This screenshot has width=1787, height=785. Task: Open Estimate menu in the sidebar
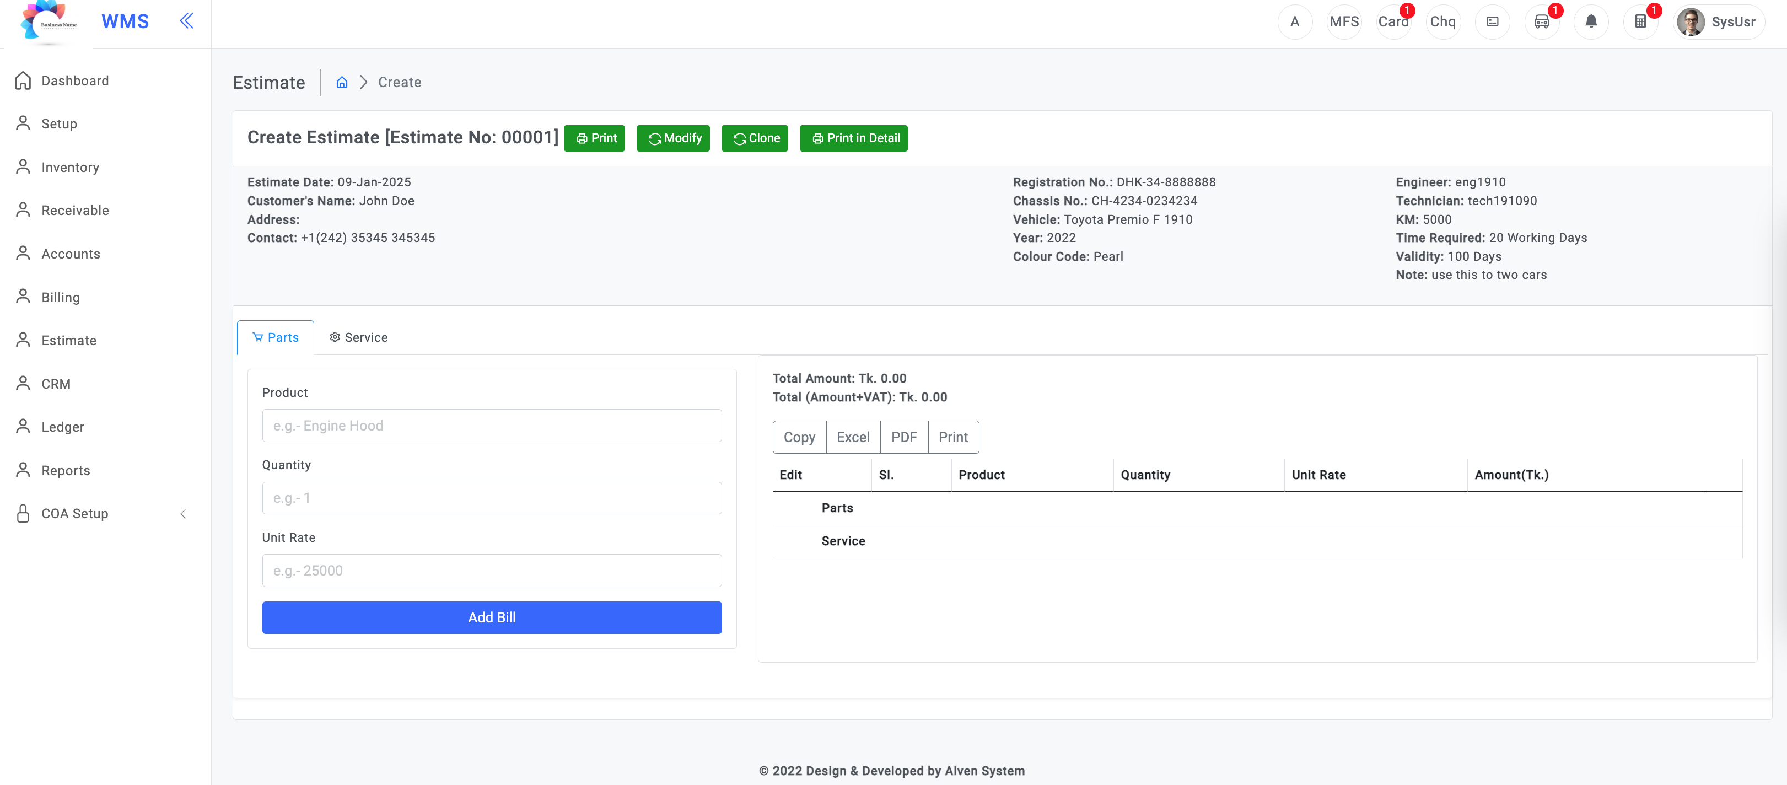tap(69, 340)
